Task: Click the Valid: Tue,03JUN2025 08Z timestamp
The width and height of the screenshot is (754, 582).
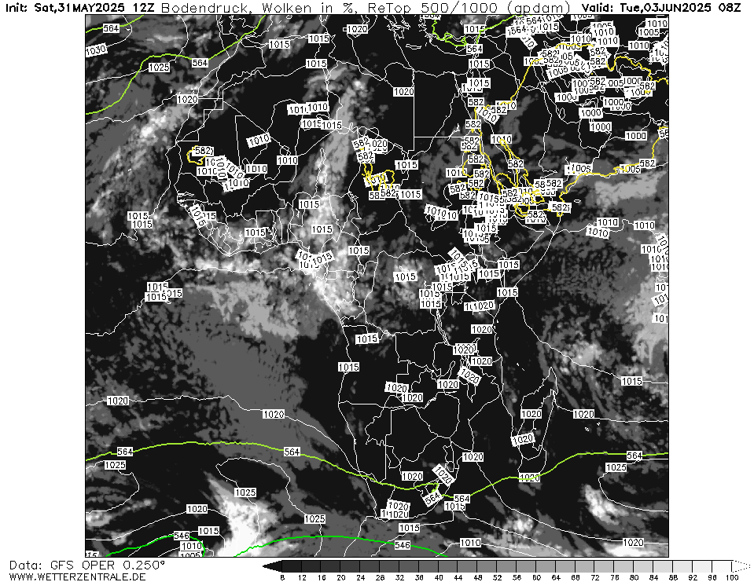Action: tap(660, 7)
